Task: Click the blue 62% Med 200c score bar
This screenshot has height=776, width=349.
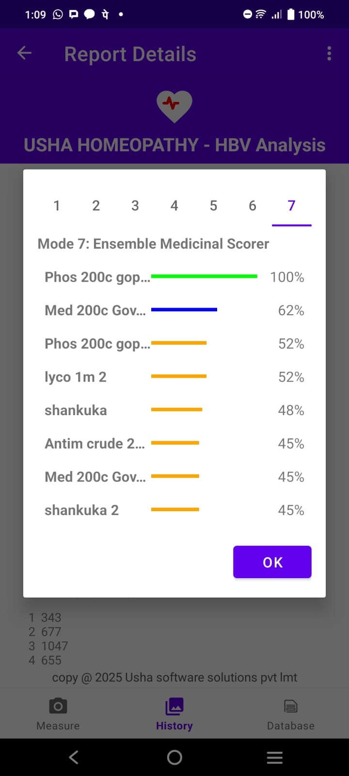Action: coord(184,309)
